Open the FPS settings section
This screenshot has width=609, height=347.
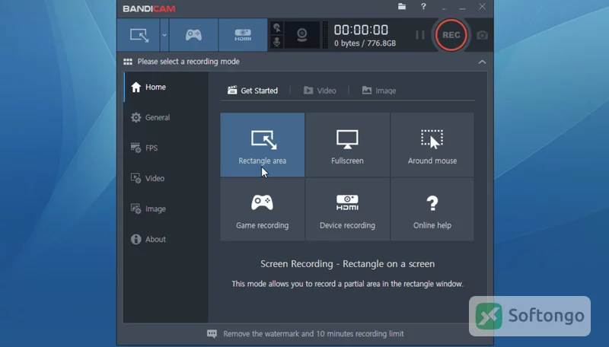point(166,148)
